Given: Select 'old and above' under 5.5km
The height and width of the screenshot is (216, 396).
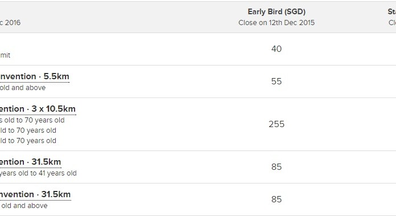Looking at the screenshot, I should [23, 88].
